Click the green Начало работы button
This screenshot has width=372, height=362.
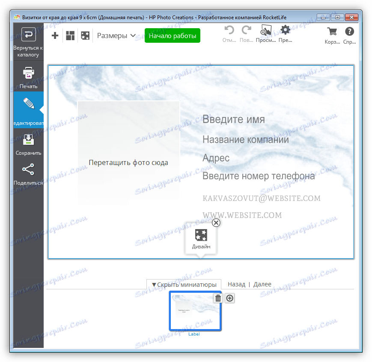(x=173, y=35)
